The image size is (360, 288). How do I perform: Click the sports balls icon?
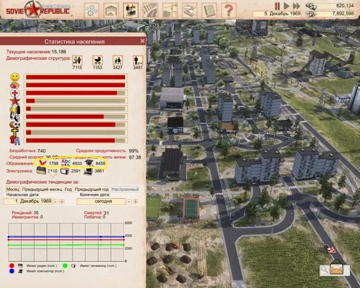[15, 125]
